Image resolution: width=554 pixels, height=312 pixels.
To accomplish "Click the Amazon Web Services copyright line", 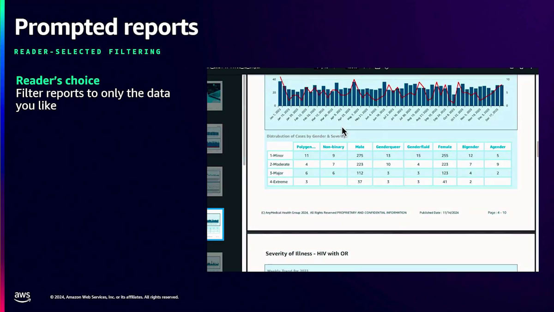I will [x=114, y=297].
